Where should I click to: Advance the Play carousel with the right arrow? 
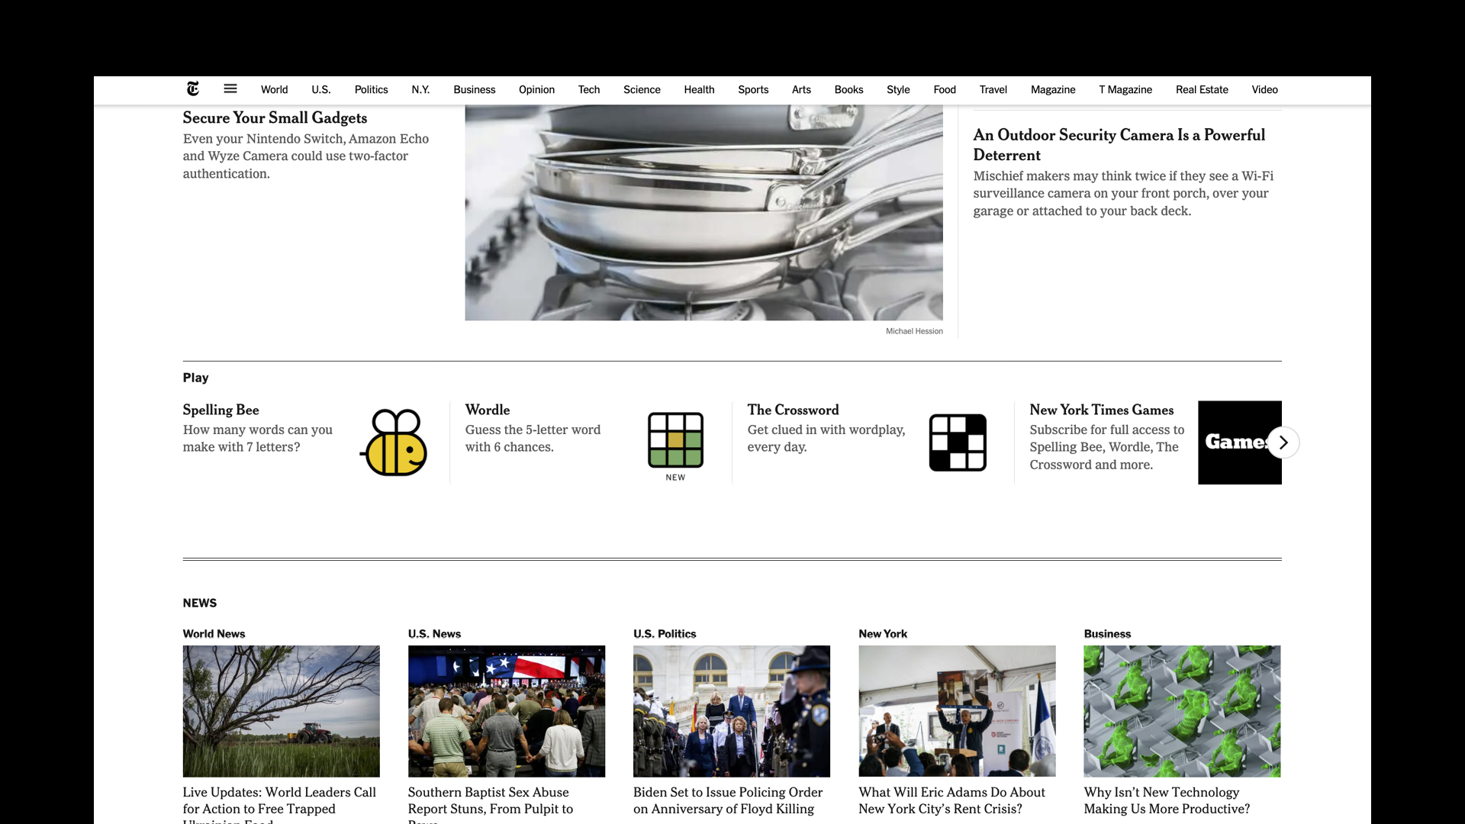[x=1283, y=443]
